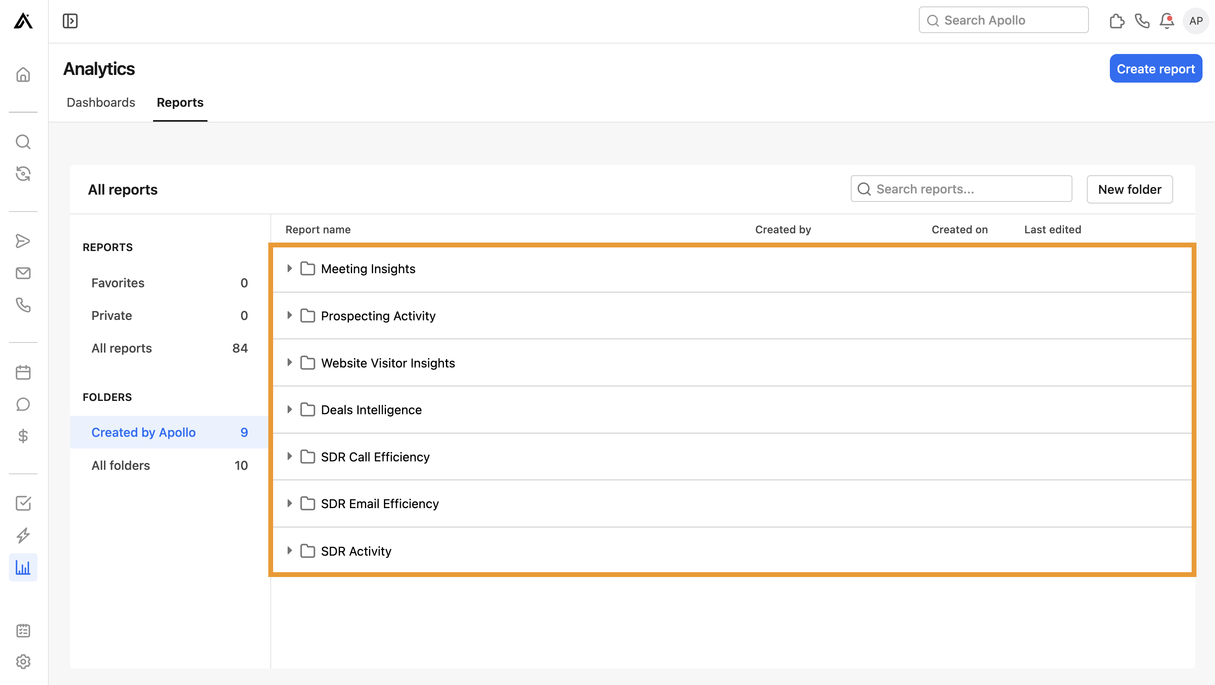Open the Meetings calendar icon
Screen dimensions: 1215x685
23,372
